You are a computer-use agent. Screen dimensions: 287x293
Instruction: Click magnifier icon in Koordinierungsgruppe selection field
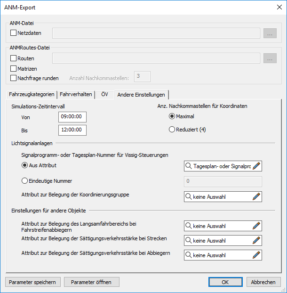[x=189, y=197]
